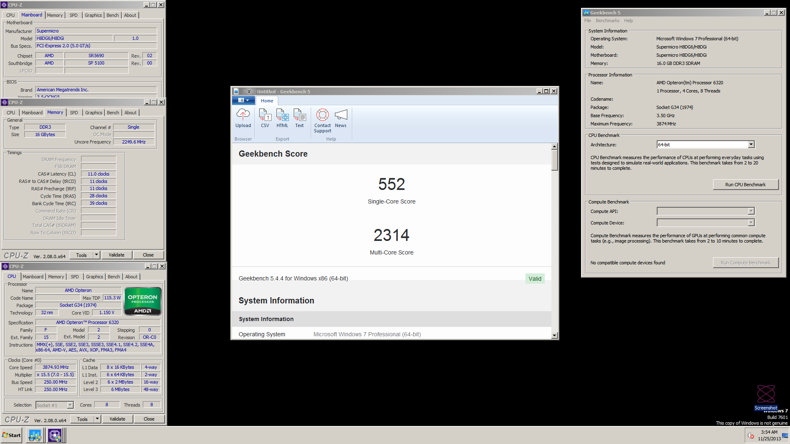The width and height of the screenshot is (790, 444).
Task: Open SPD tab in top CPU-Z window
Action: click(74, 15)
